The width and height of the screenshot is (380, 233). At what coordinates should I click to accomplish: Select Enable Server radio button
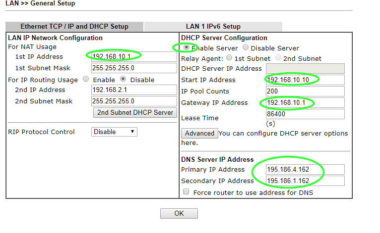tap(187, 48)
